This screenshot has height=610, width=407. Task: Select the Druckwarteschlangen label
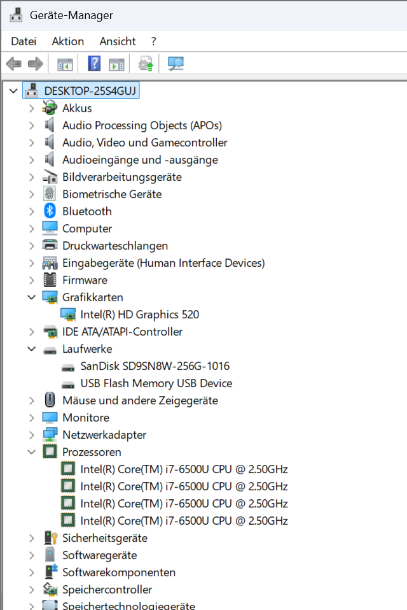[115, 246]
